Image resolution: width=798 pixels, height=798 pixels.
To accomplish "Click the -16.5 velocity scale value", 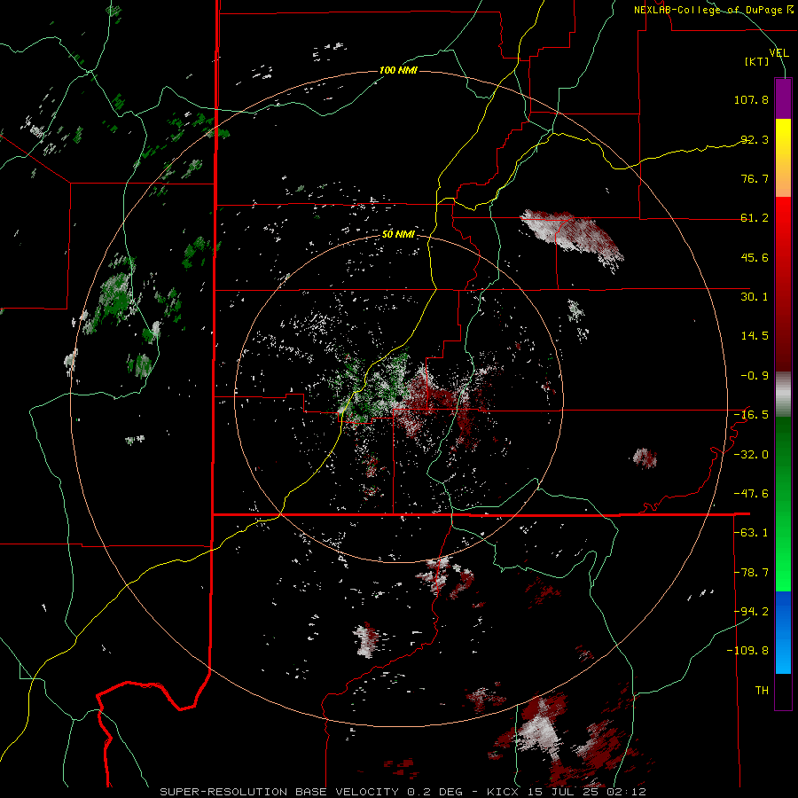I will (751, 415).
